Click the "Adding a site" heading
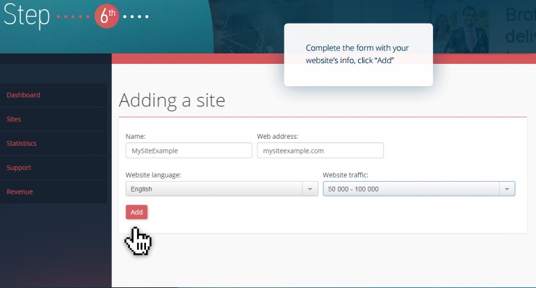The height and width of the screenshot is (288, 536). [x=172, y=100]
